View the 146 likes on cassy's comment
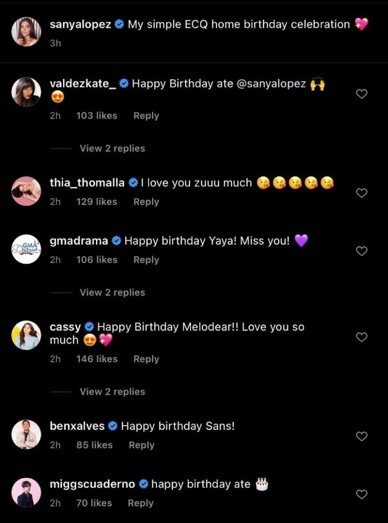 pyautogui.click(x=97, y=359)
